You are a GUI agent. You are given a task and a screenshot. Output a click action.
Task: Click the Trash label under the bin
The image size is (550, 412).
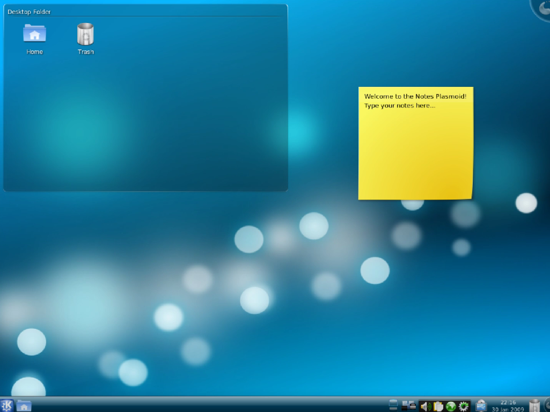pyautogui.click(x=86, y=52)
